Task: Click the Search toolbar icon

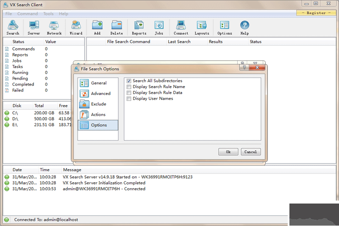Action: tap(13, 27)
